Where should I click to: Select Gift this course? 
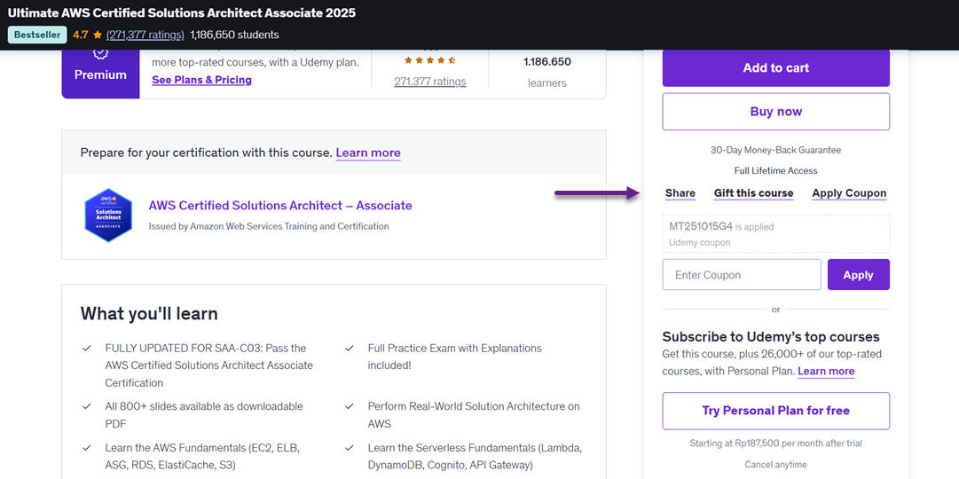[x=753, y=193]
